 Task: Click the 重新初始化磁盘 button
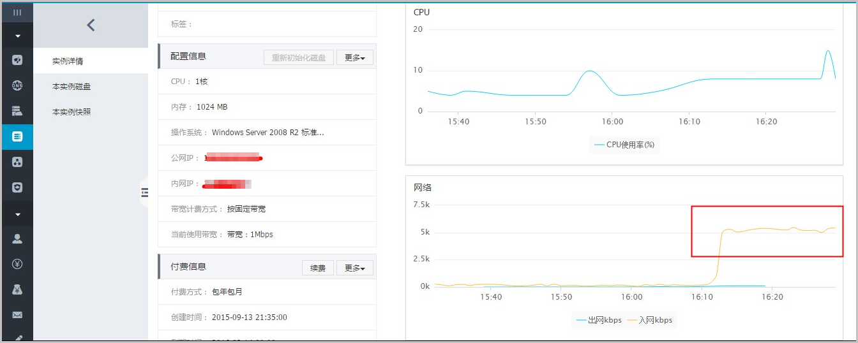299,57
